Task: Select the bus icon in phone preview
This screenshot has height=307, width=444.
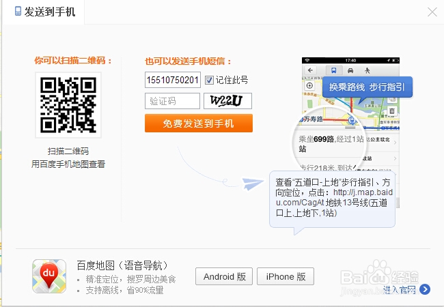Action: (334, 70)
